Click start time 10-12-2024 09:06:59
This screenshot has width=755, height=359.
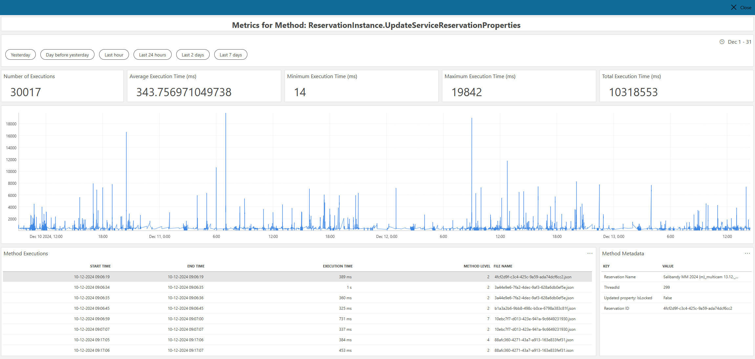coord(92,319)
